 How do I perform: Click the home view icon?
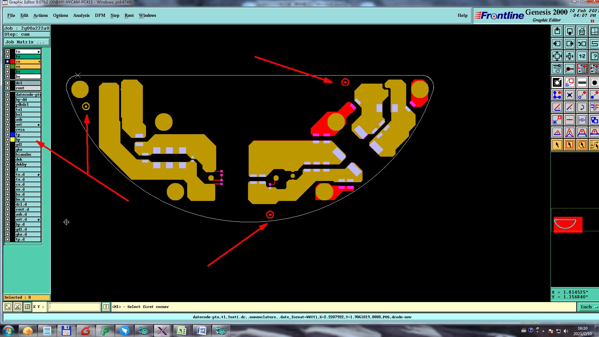click(x=582, y=31)
